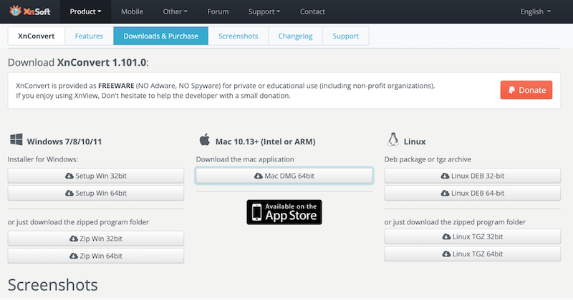
Task: Click the Windows logo icon
Action: pyautogui.click(x=16, y=139)
